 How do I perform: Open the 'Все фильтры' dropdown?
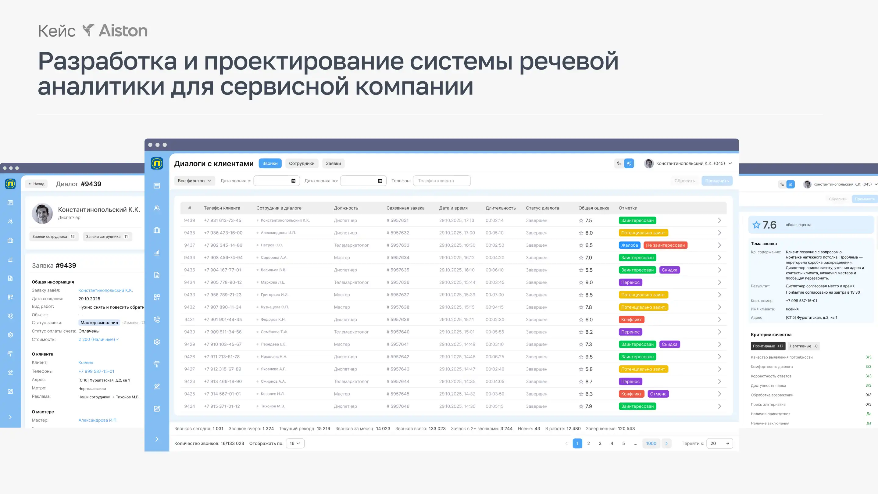pyautogui.click(x=194, y=181)
